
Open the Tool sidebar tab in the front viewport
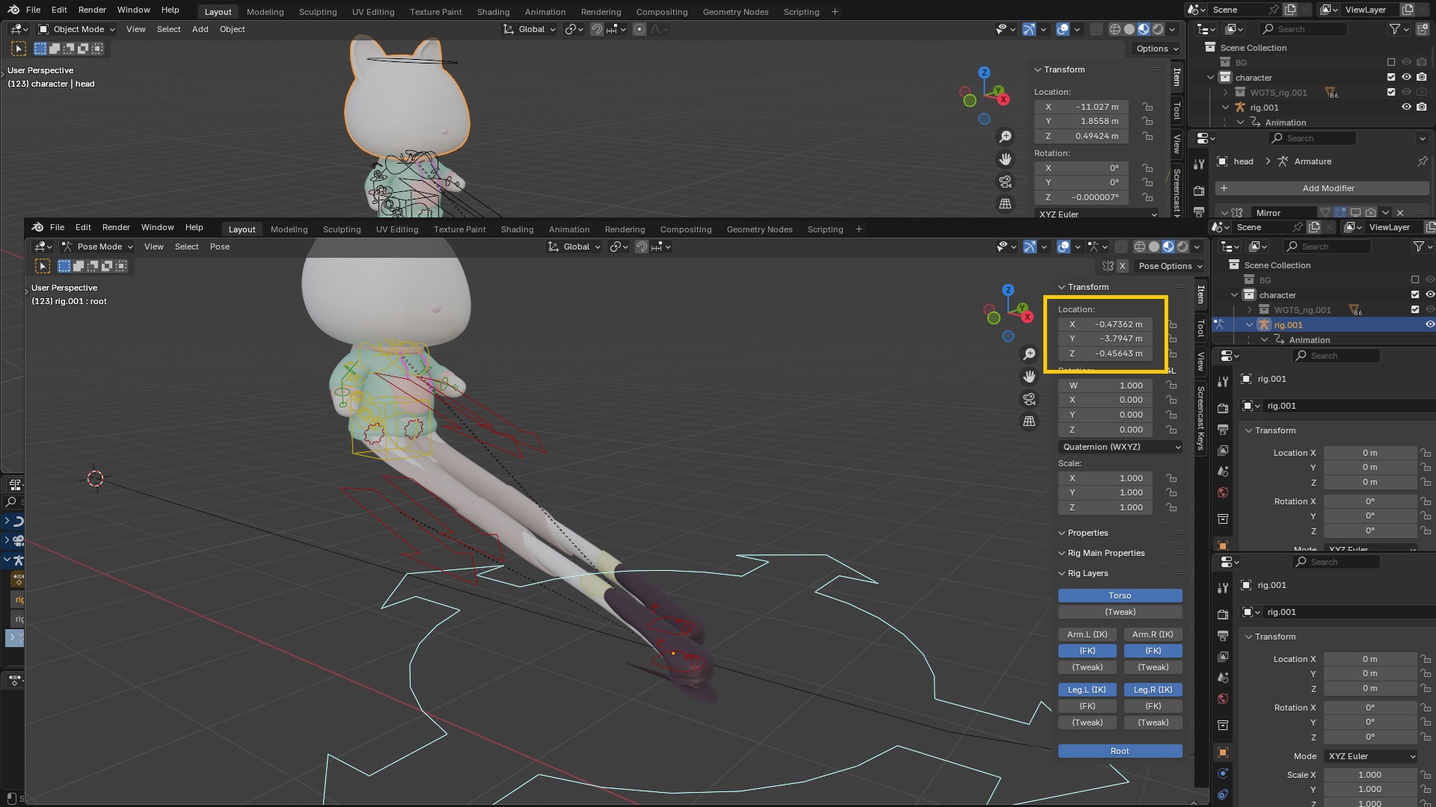point(1201,327)
